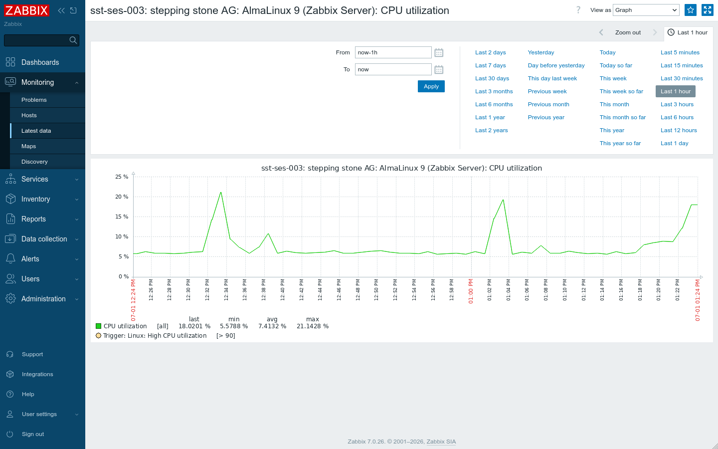The width and height of the screenshot is (718, 449).
Task: Expand the Data collection menu
Action: [77, 239]
